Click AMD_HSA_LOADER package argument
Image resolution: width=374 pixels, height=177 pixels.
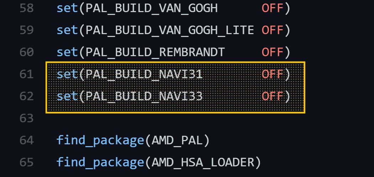click(x=203, y=162)
